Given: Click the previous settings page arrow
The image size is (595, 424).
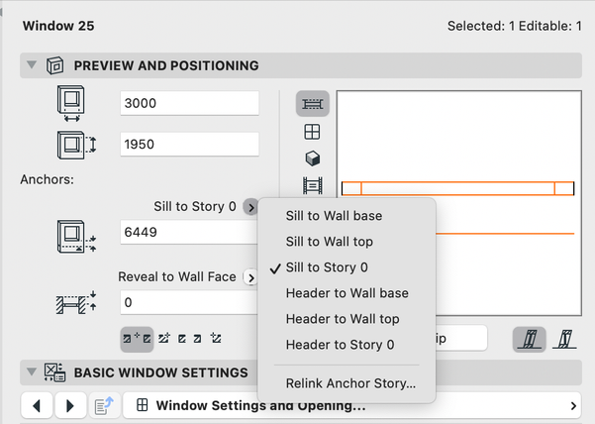Looking at the screenshot, I should pos(37,405).
